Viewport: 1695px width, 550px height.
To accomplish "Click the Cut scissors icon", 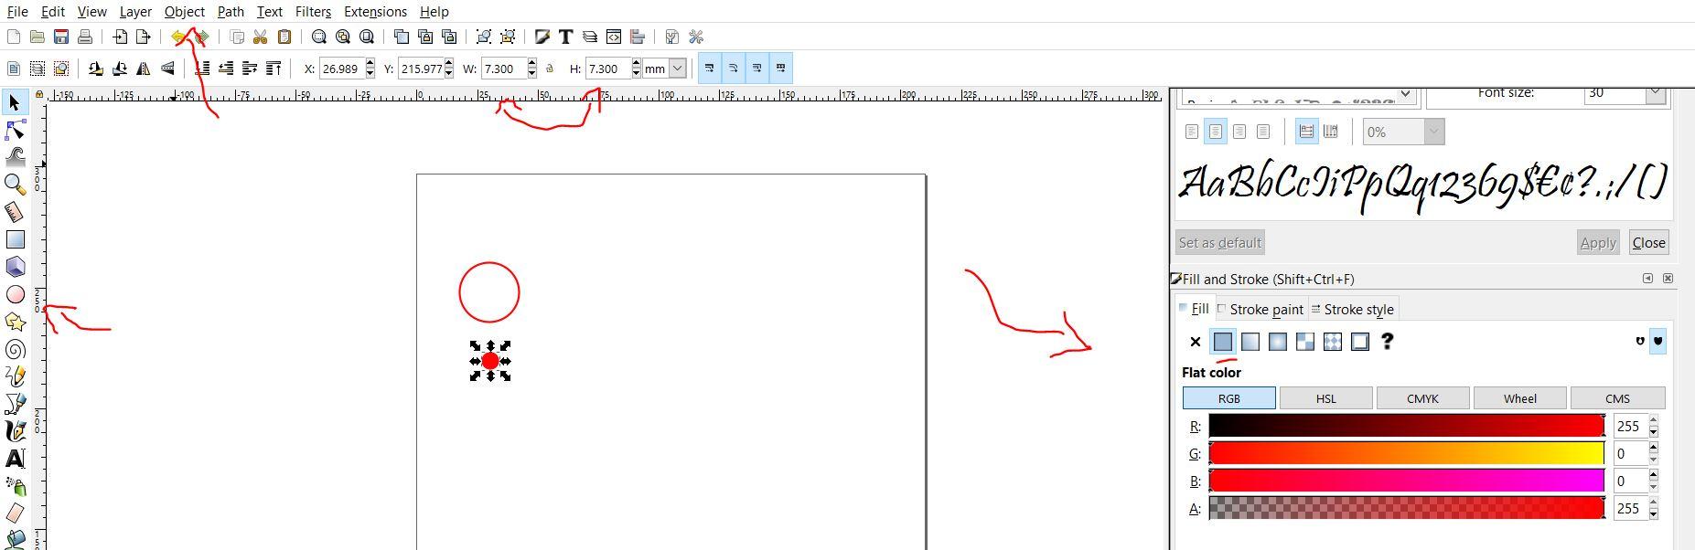I will click(260, 37).
